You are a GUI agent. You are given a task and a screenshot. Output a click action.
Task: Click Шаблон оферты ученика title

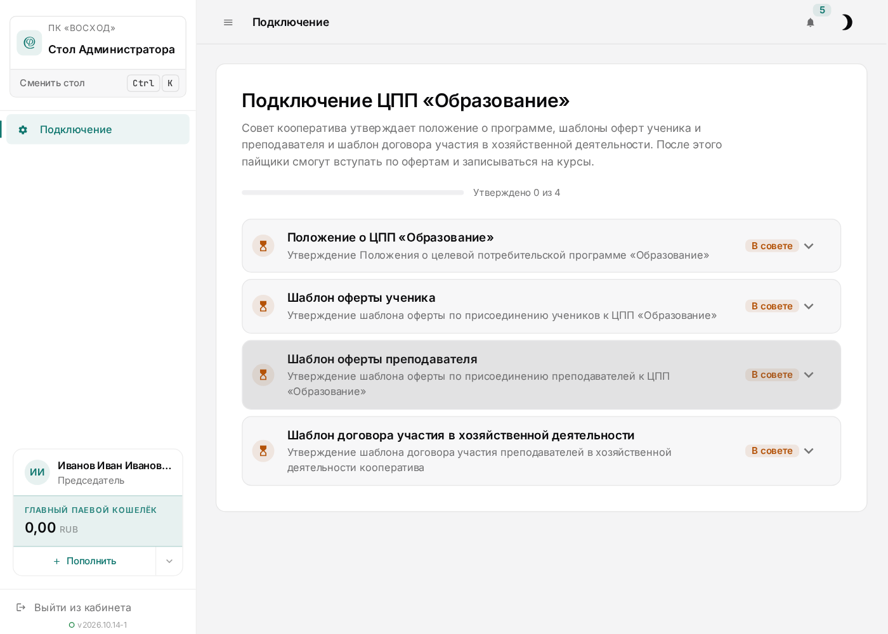[x=362, y=298]
